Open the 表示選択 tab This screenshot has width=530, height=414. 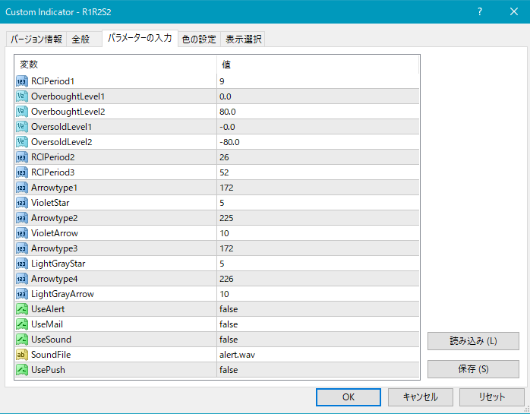pos(244,40)
